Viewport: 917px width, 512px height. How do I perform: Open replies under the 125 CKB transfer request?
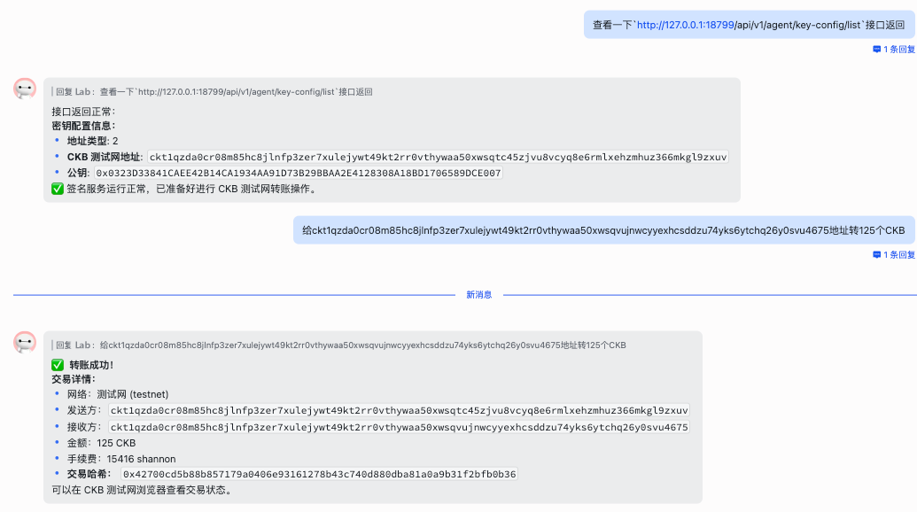tap(898, 255)
